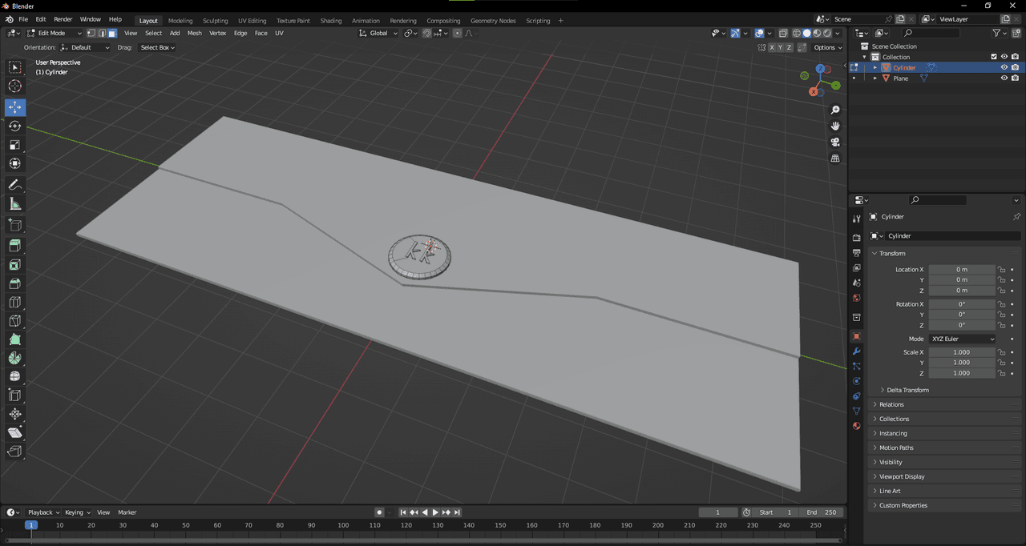
Task: Expand the Delta Transform section
Action: pos(907,390)
